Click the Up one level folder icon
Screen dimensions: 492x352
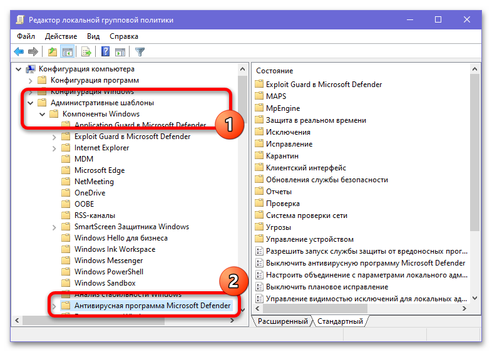(x=53, y=51)
